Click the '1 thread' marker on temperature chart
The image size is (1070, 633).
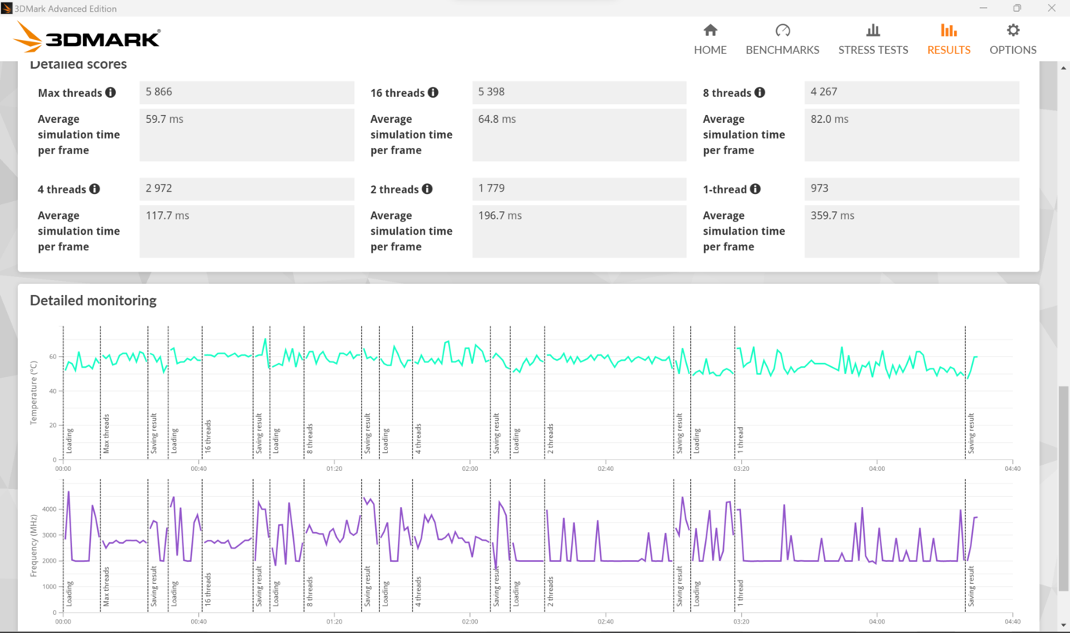pos(741,440)
